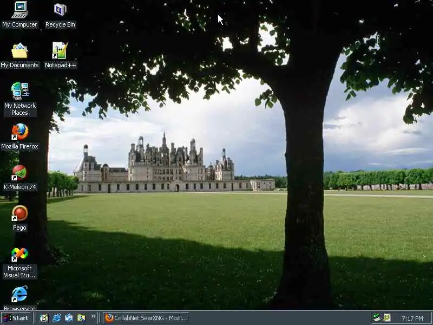Select the Notepad++ shortcut icon
The width and height of the screenshot is (433, 325).
coord(60,50)
